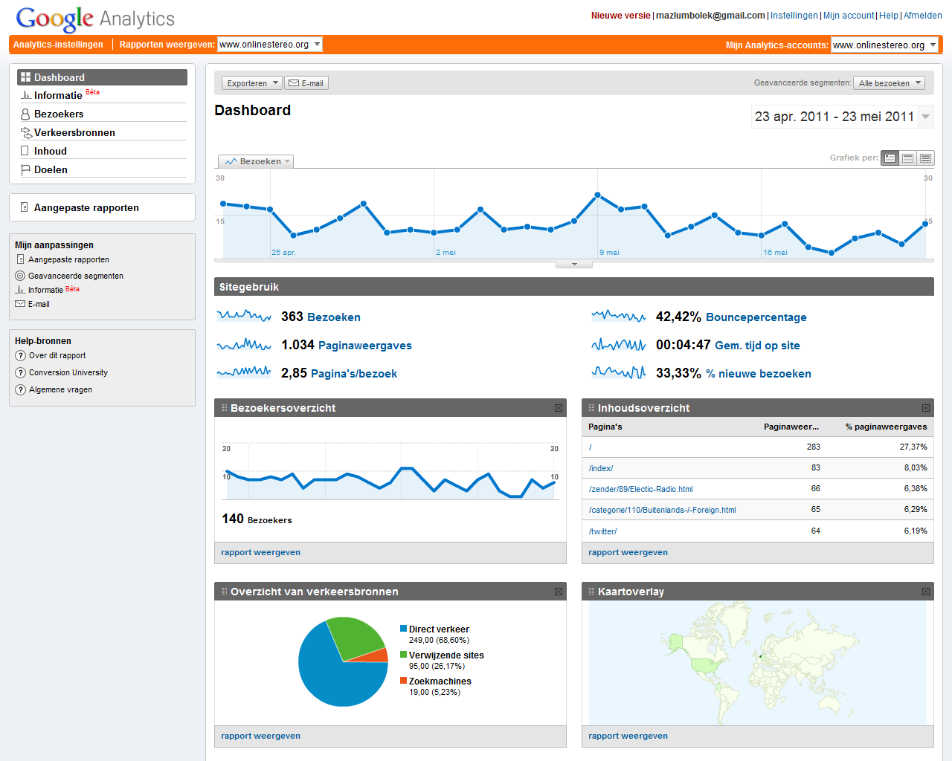Click the E-mail envelope icon in Mijn aanpassingen

(20, 304)
